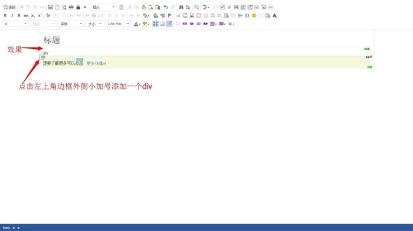Image resolution: width=413 pixels, height=231 pixels.
Task: Click the Undo arrow icon
Action: point(166,7)
